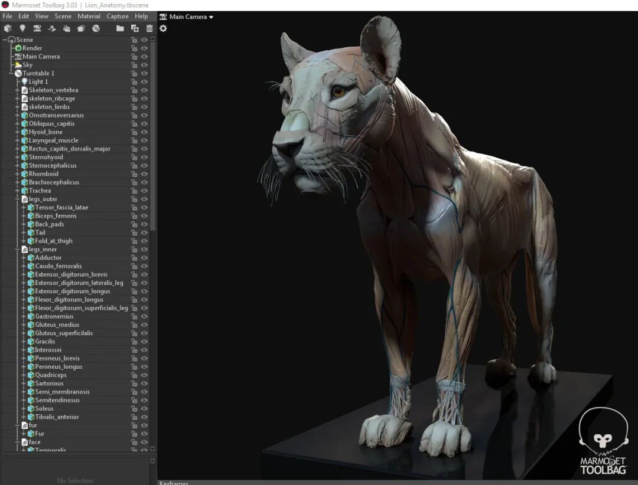Viewport: 638px width, 485px height.
Task: Open the View menu
Action: click(x=41, y=17)
